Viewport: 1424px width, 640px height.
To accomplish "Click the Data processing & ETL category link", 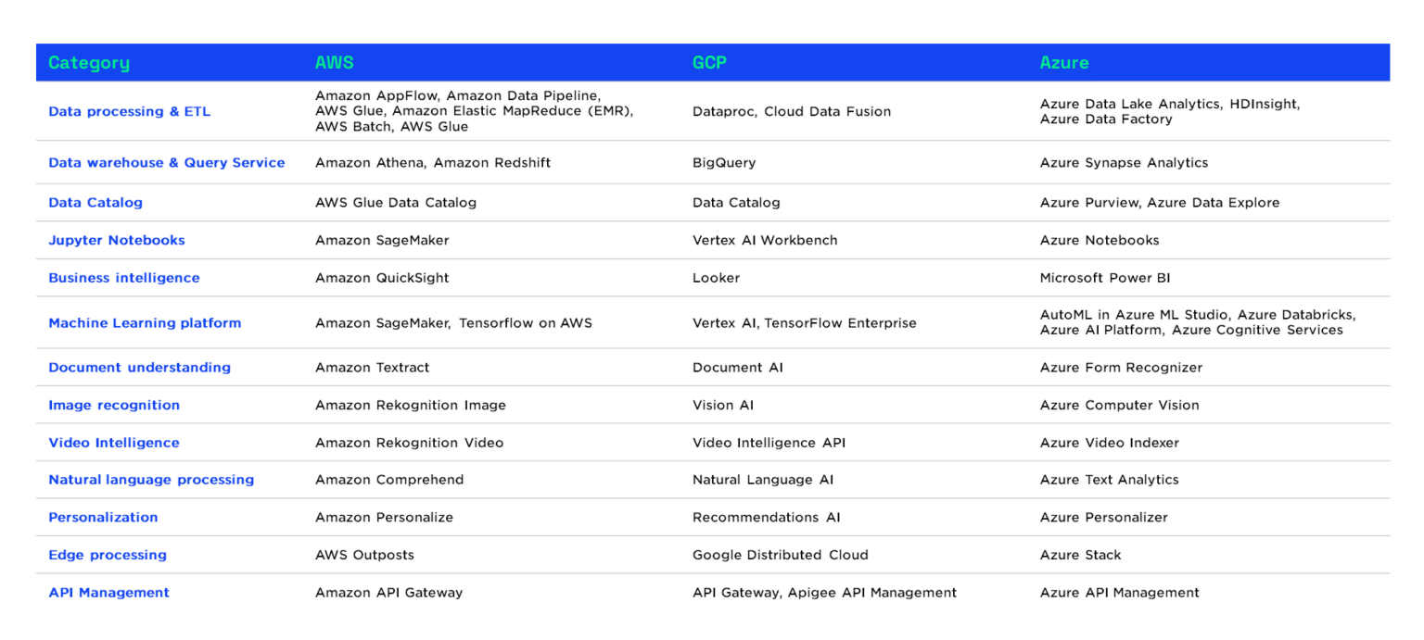I will click(x=129, y=111).
